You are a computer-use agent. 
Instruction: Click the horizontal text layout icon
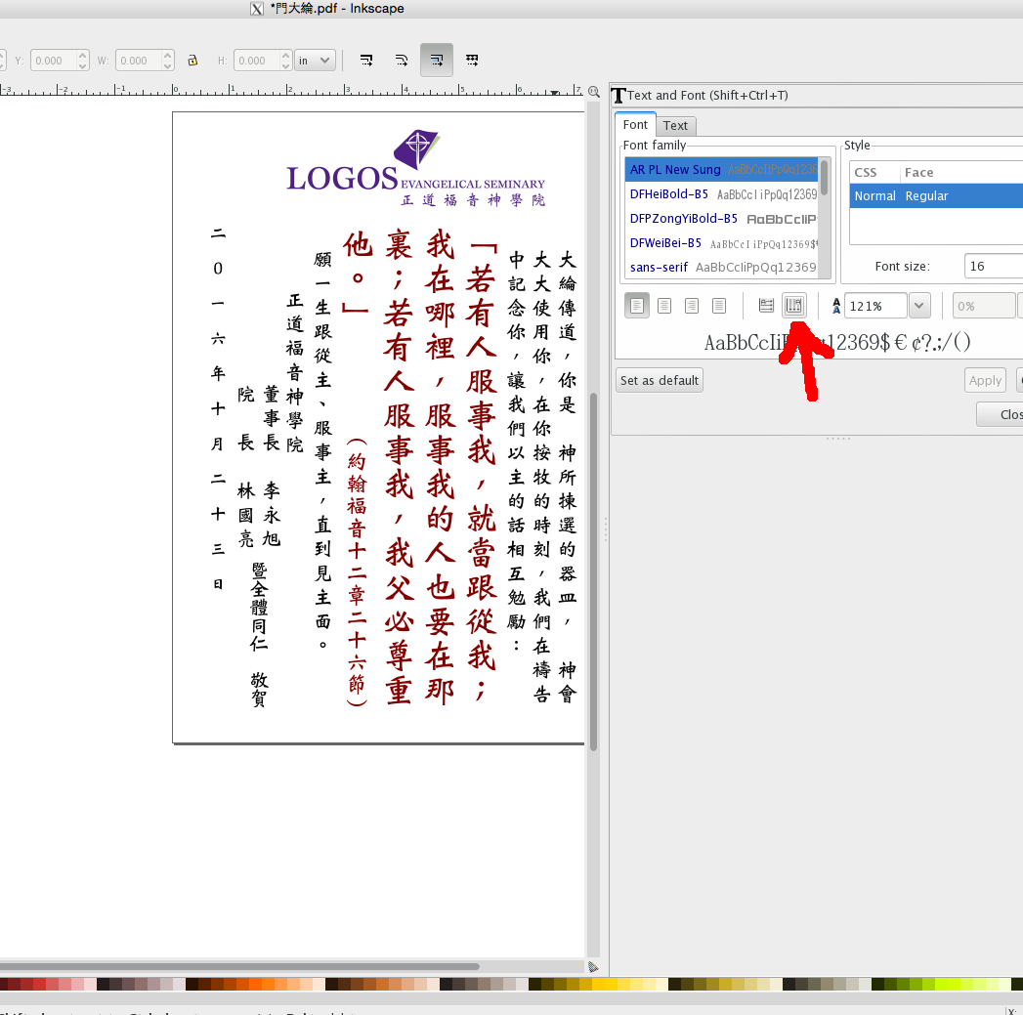pyautogui.click(x=766, y=306)
